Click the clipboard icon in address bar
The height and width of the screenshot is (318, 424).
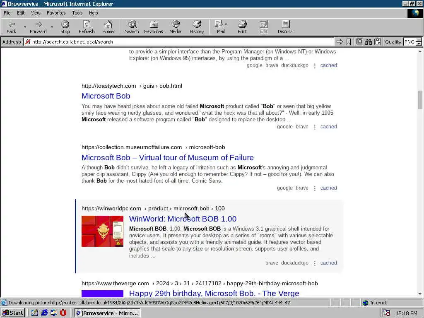(x=378, y=42)
